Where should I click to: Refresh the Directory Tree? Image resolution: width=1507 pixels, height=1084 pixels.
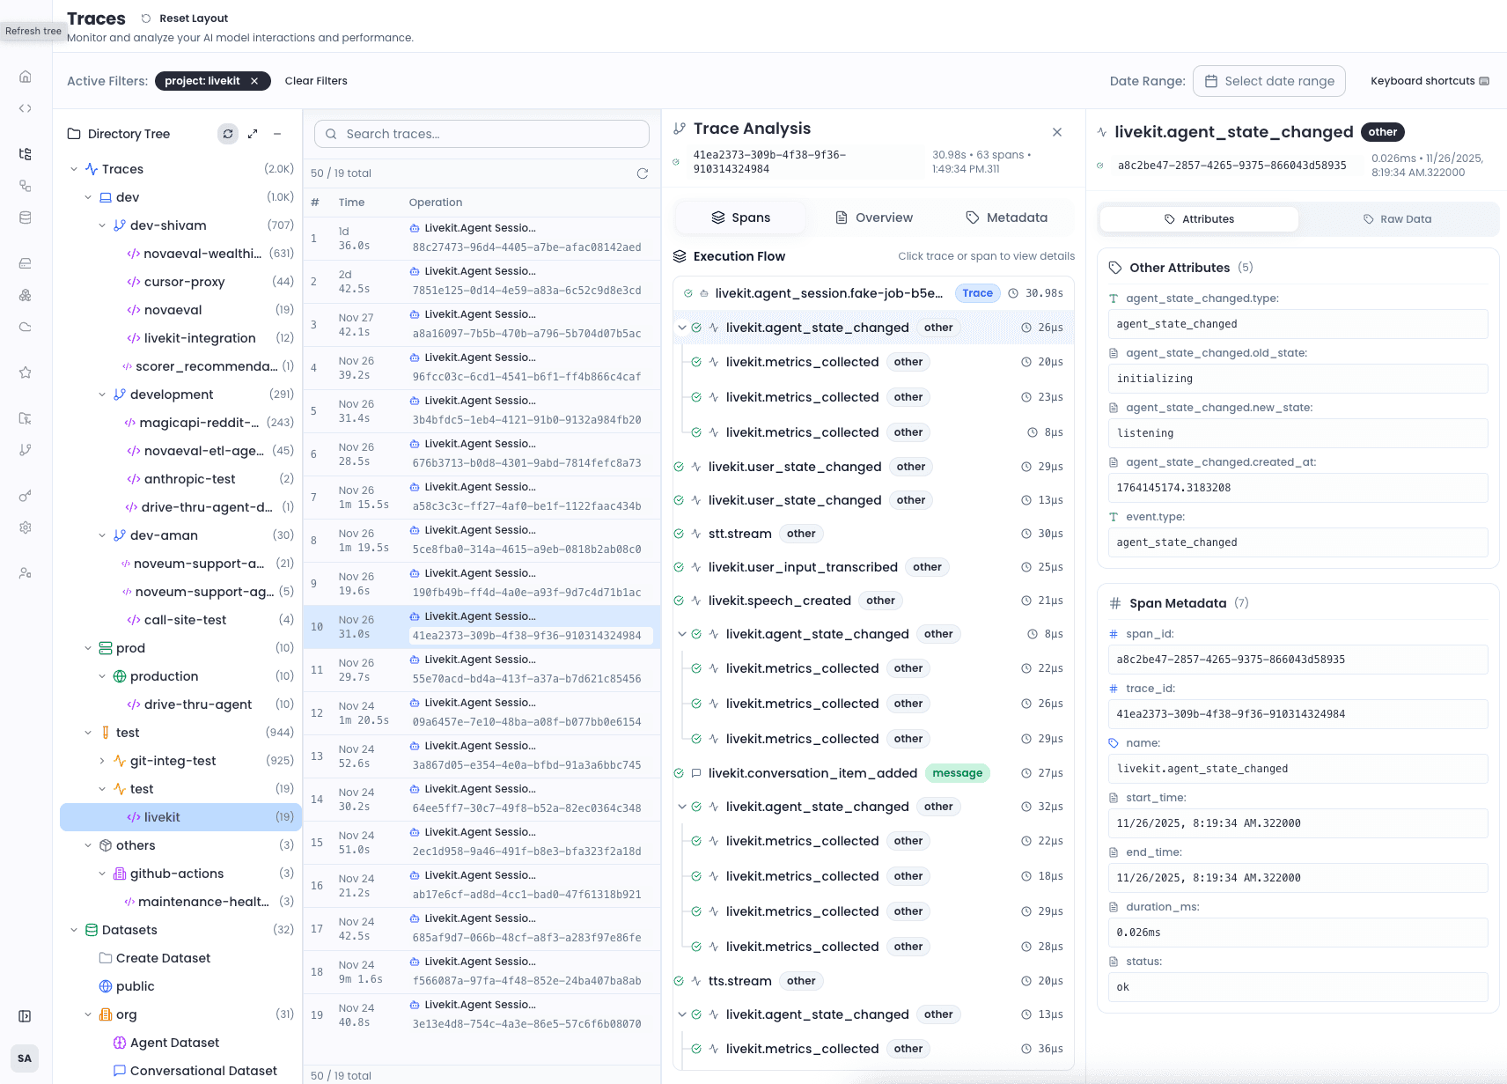(228, 134)
